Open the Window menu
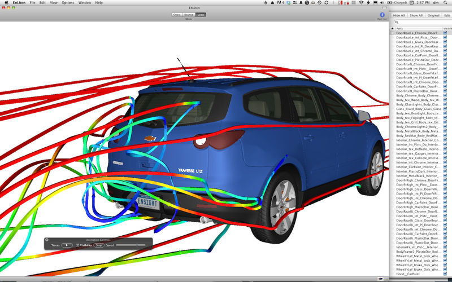This screenshot has height=282, width=452. (85, 3)
